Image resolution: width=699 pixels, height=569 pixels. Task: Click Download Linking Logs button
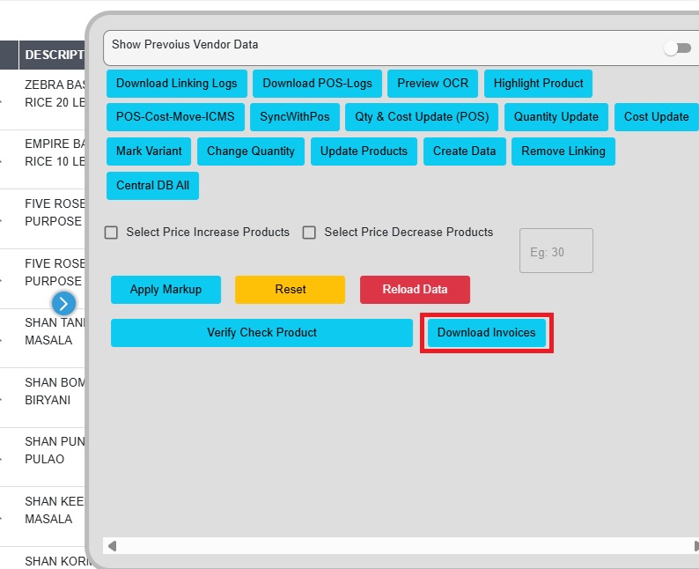tap(177, 84)
